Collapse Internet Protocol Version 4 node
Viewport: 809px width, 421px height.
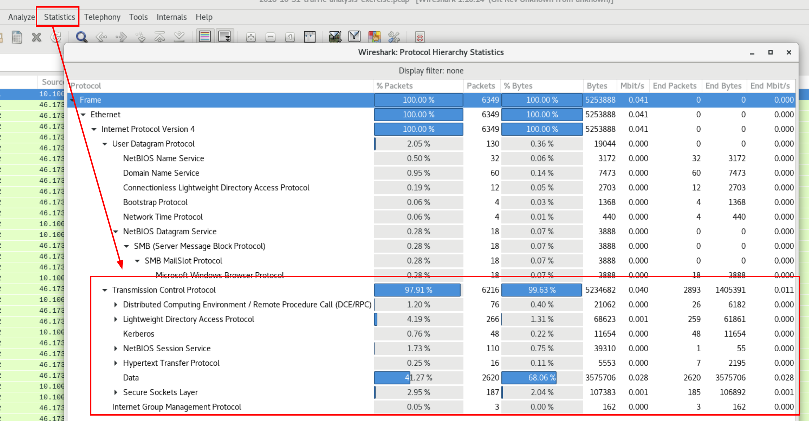(x=94, y=129)
